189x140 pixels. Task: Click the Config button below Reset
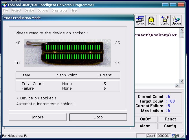click(x=170, y=126)
